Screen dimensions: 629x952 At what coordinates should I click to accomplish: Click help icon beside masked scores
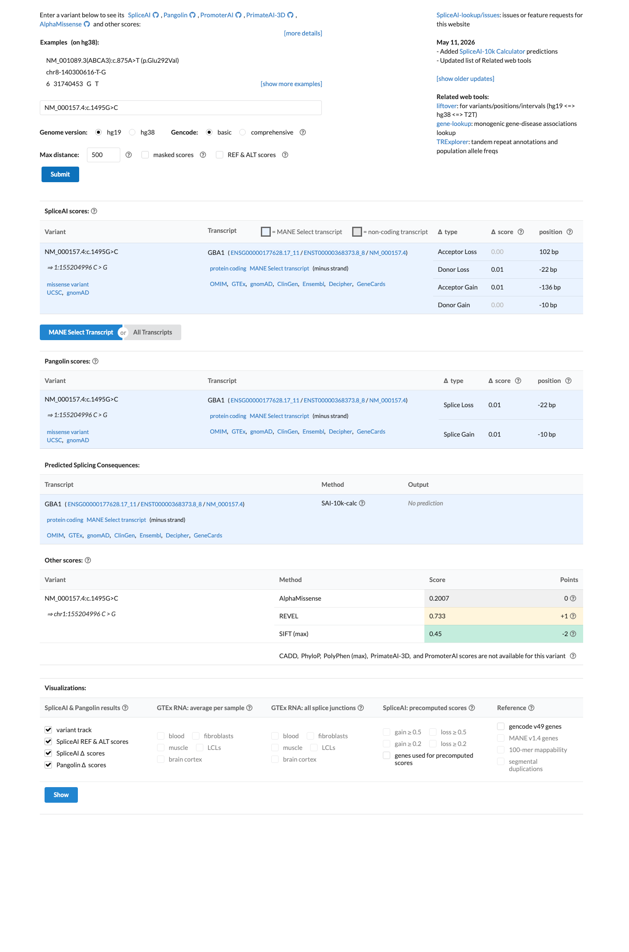click(x=203, y=155)
